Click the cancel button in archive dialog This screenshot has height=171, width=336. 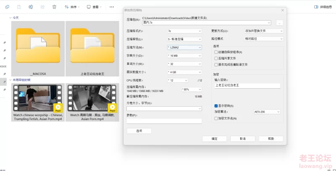point(242,139)
